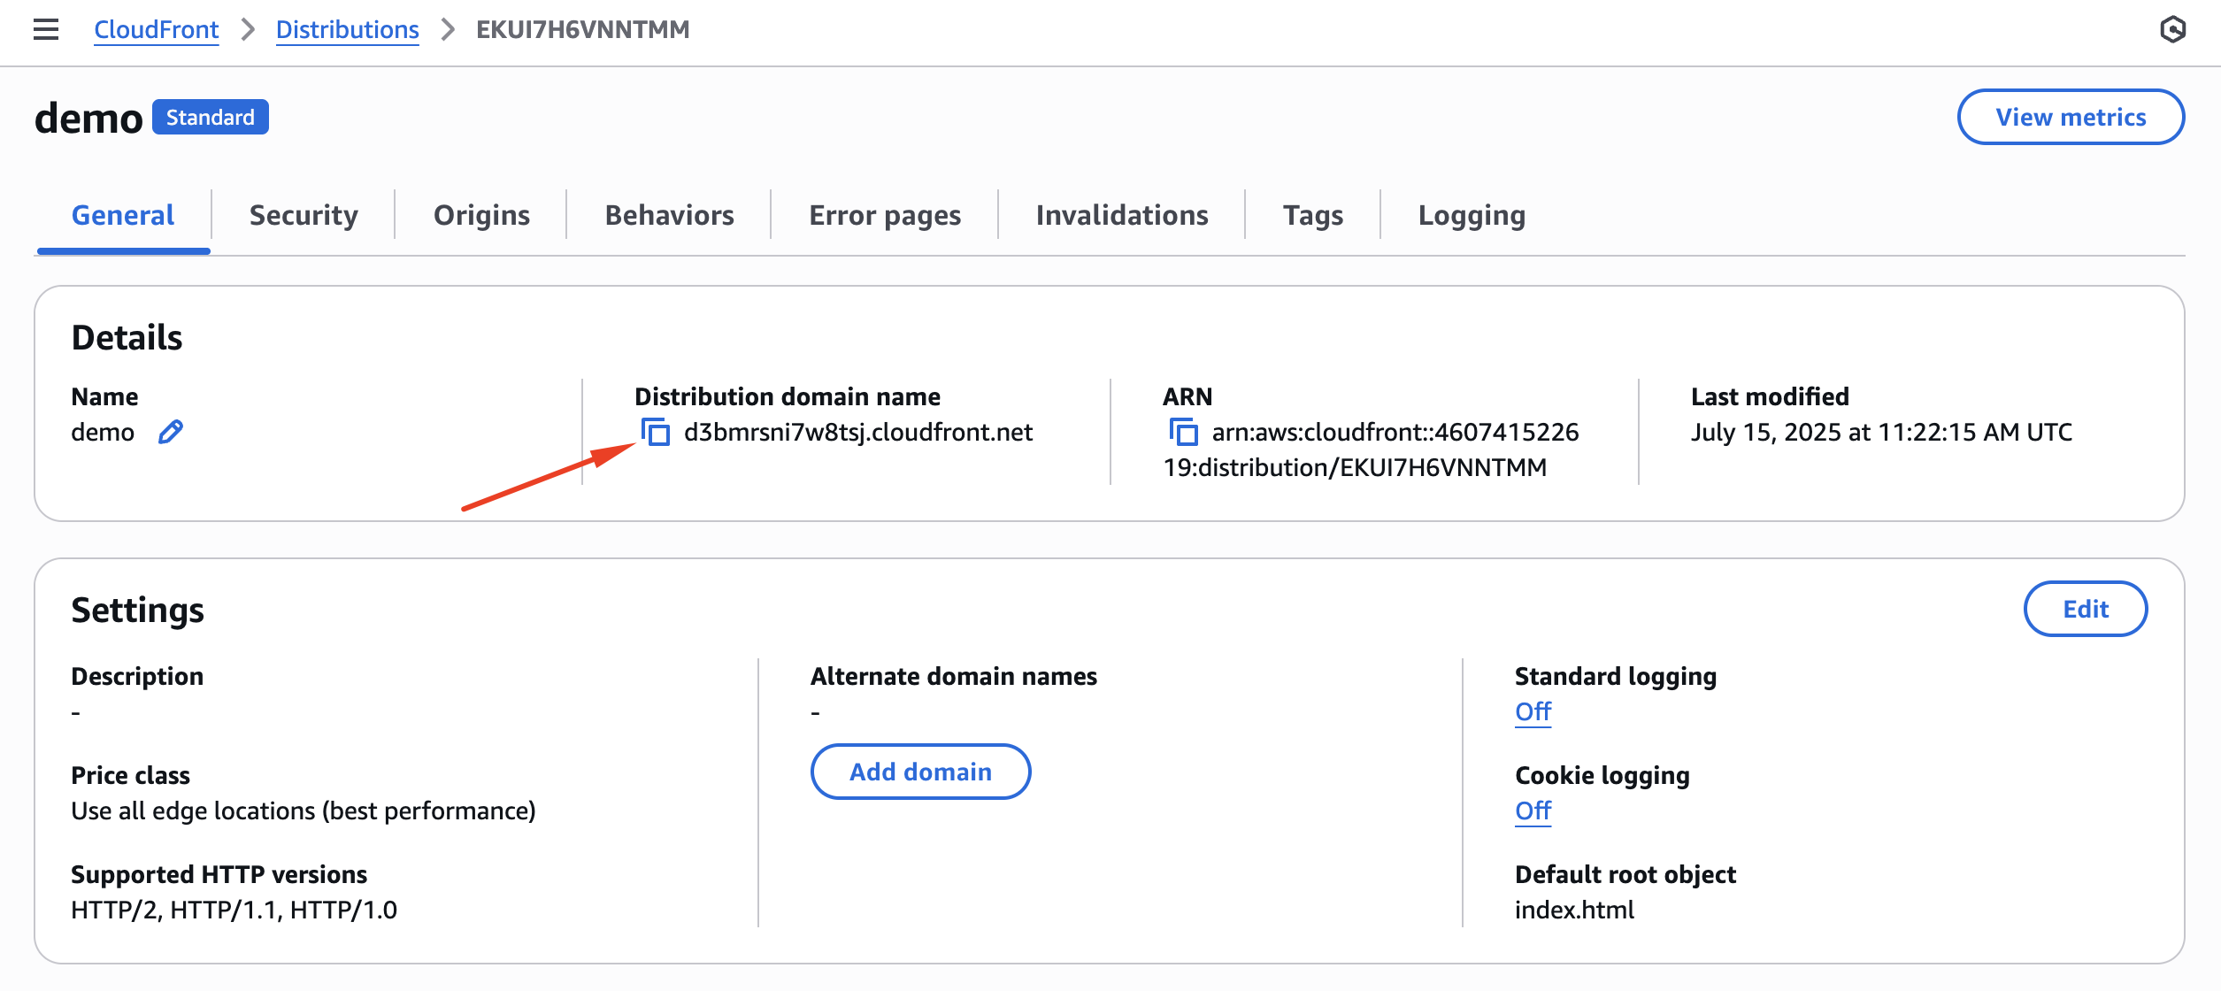Open the Tags tab

[x=1313, y=215]
